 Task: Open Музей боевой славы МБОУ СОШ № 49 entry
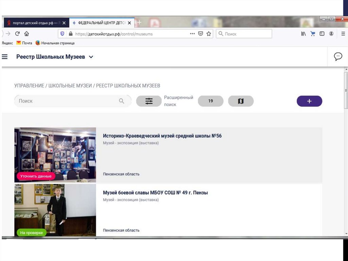[155, 193]
